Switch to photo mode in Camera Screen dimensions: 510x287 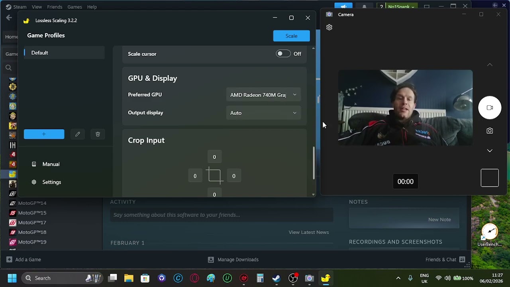tap(490, 131)
